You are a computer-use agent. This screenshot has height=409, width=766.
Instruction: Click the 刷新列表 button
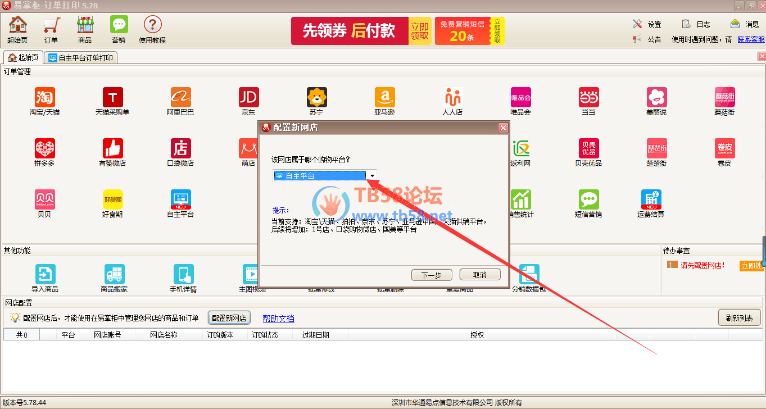point(739,318)
